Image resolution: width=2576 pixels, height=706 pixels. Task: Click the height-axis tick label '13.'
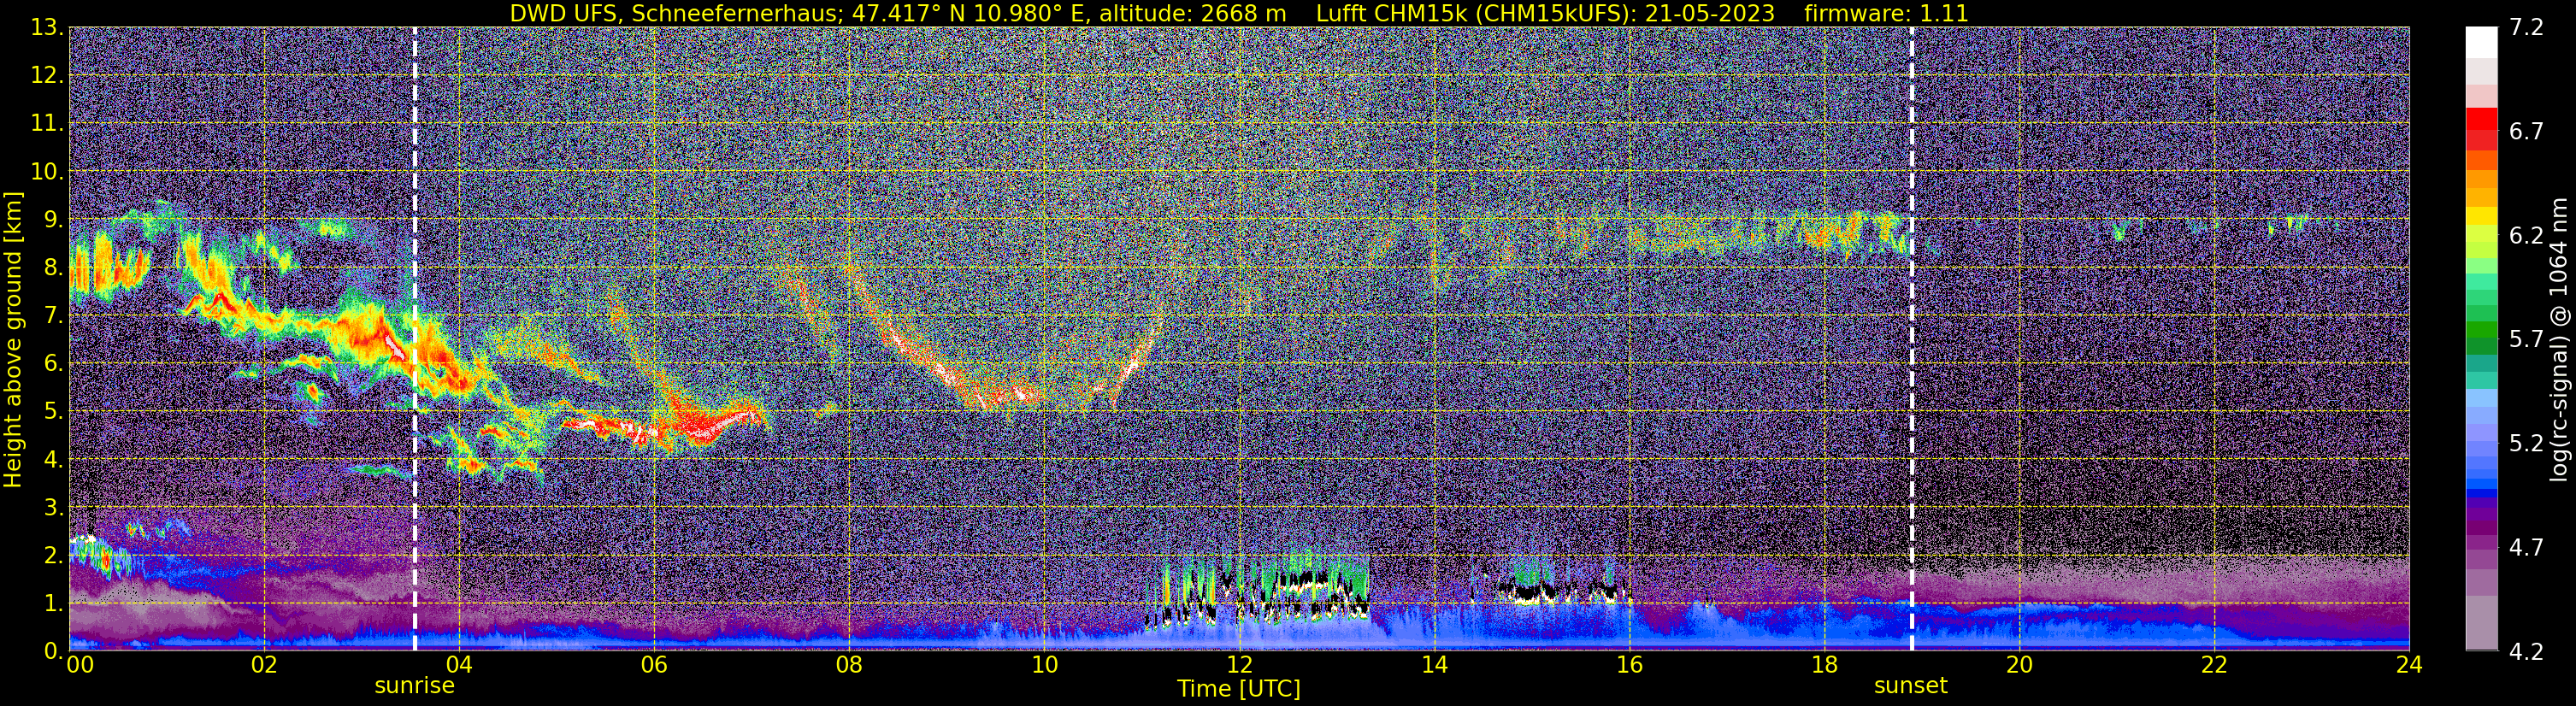click(47, 27)
